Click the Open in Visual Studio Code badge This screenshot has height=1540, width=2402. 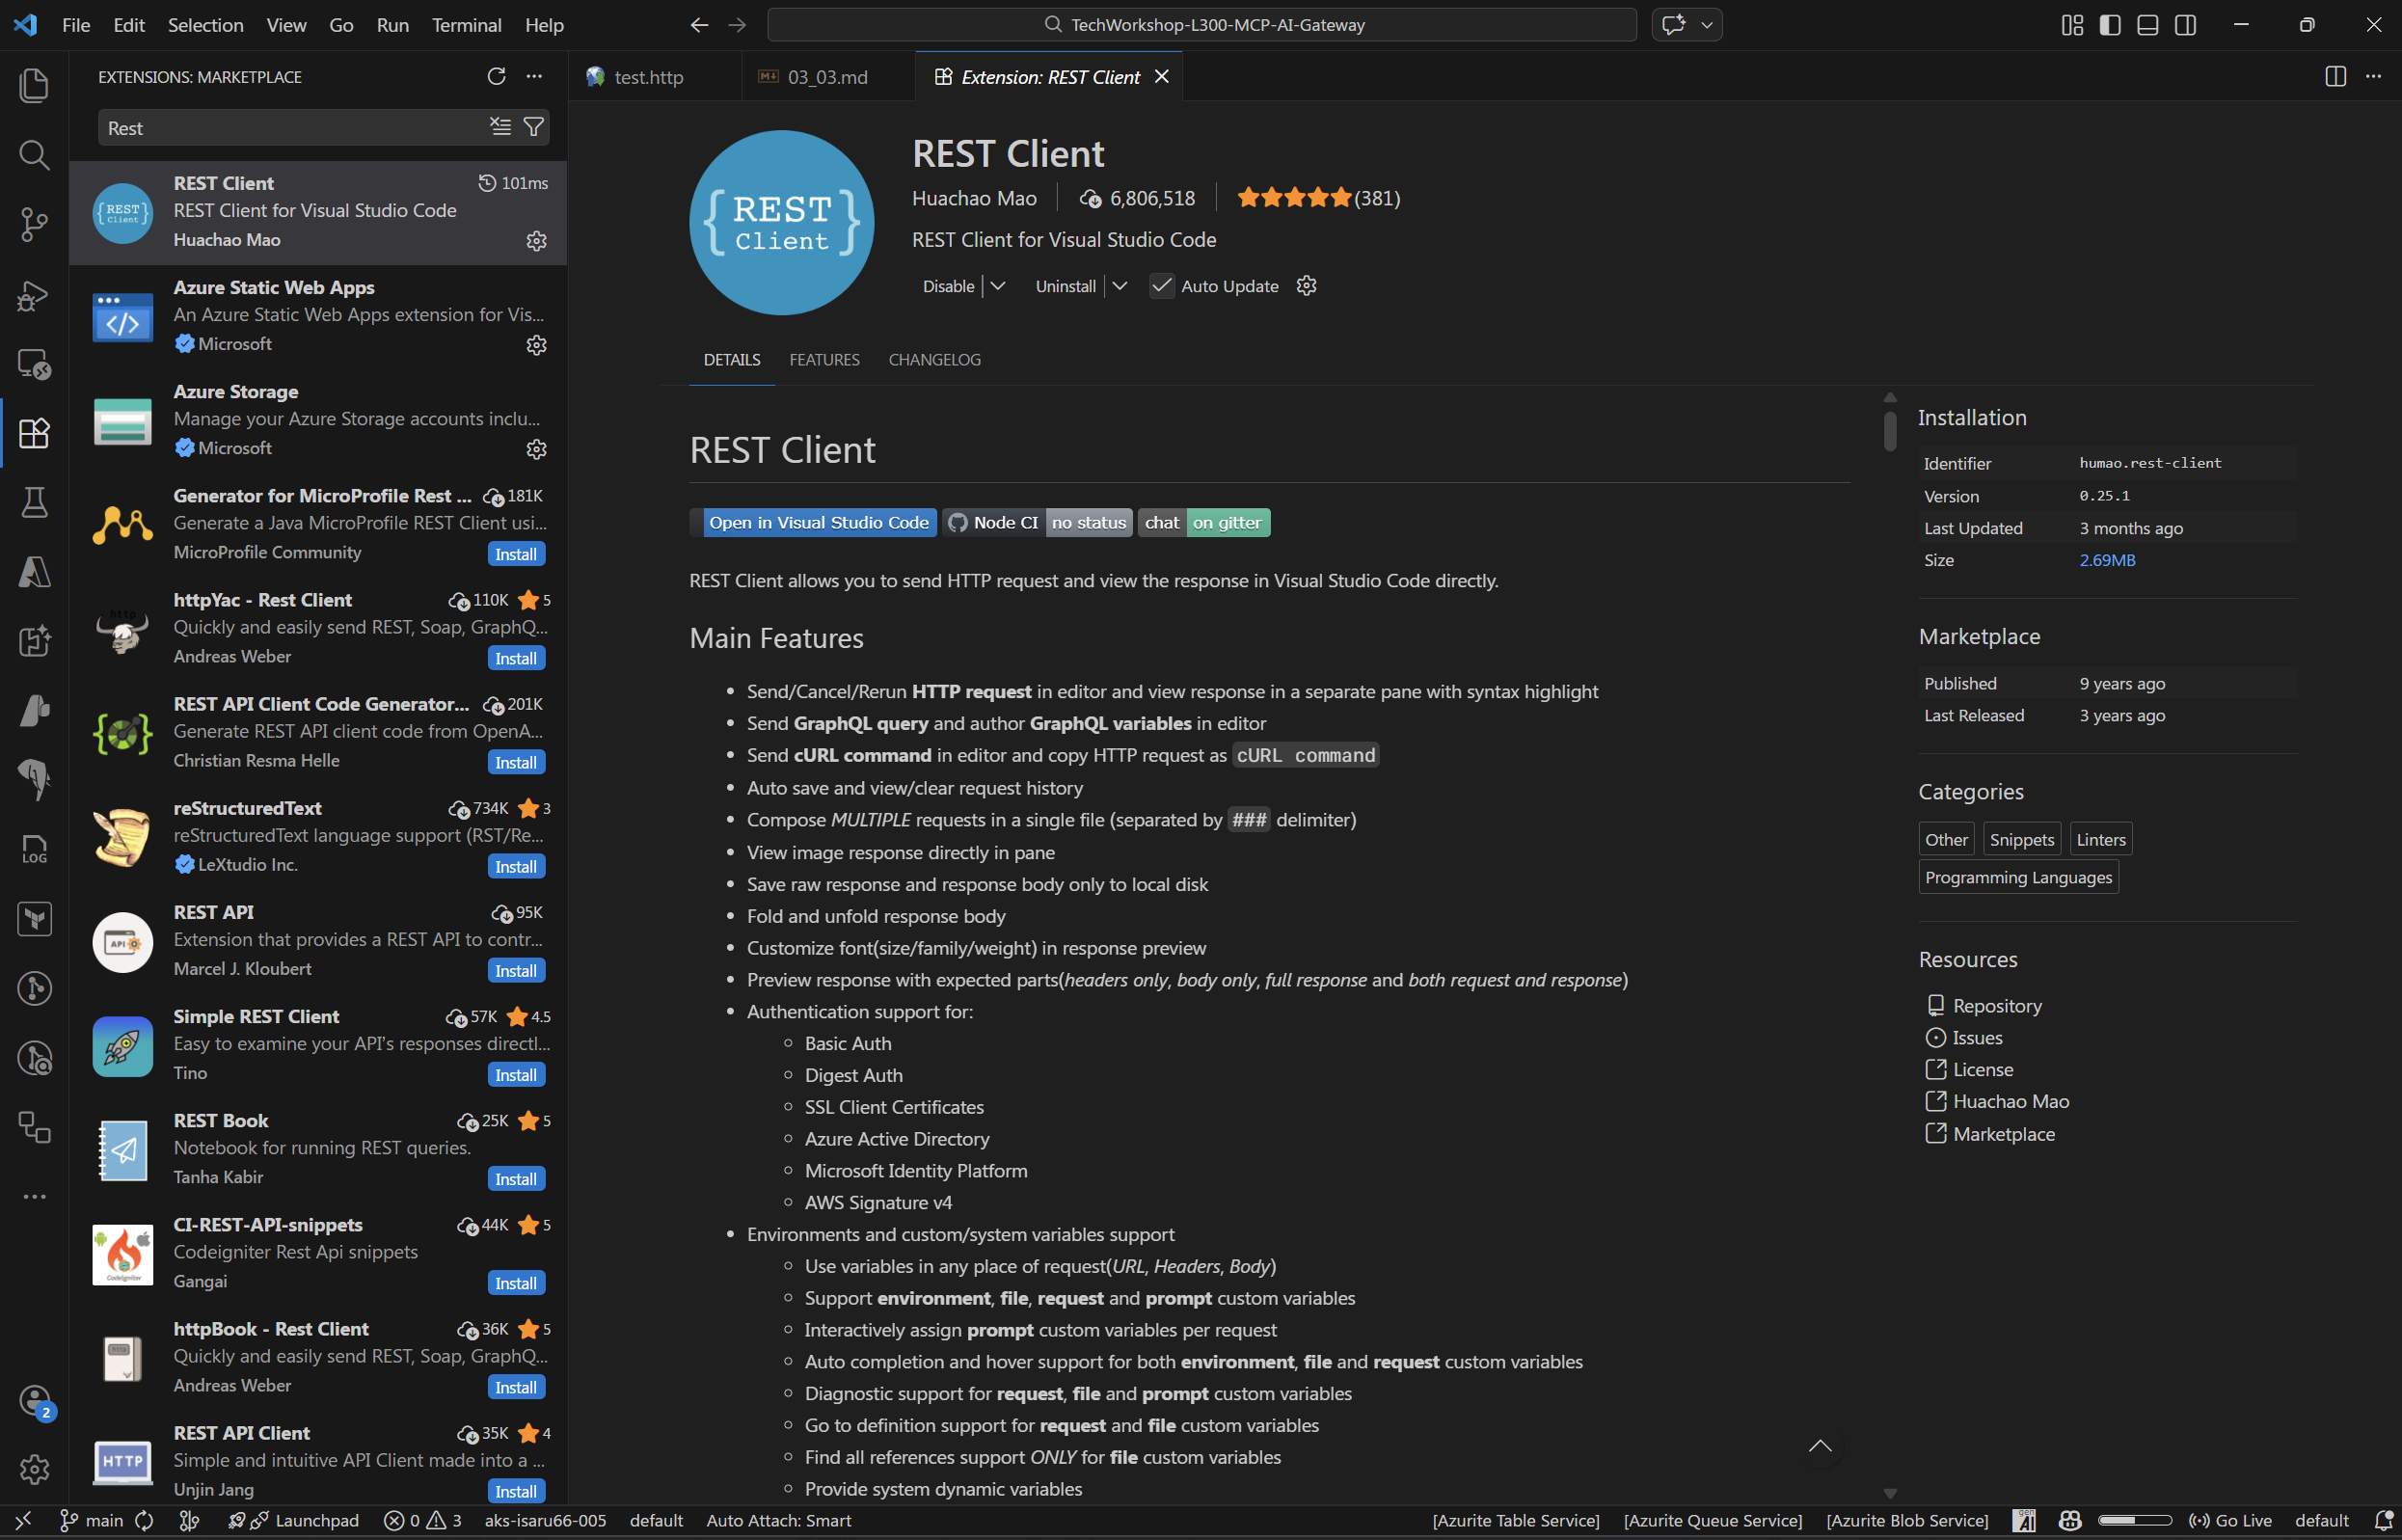[813, 522]
